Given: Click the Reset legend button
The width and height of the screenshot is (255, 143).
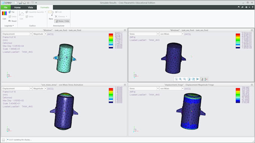Looking at the screenshot, I should 12,21.
